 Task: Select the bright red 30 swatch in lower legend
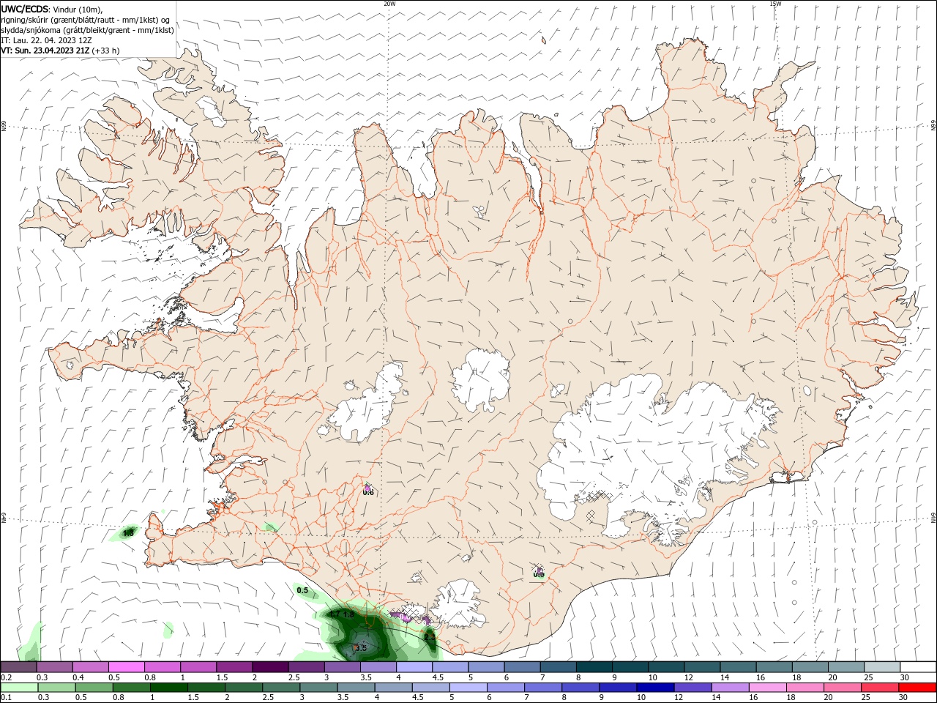coord(917,688)
